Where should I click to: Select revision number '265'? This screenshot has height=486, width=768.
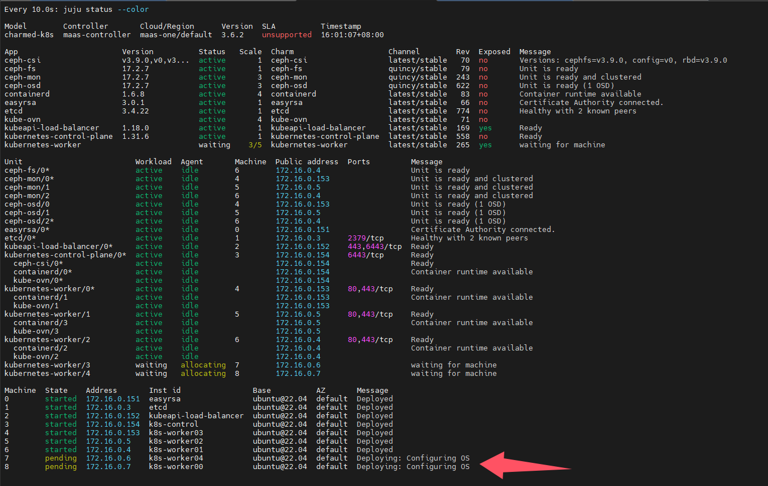pos(463,145)
